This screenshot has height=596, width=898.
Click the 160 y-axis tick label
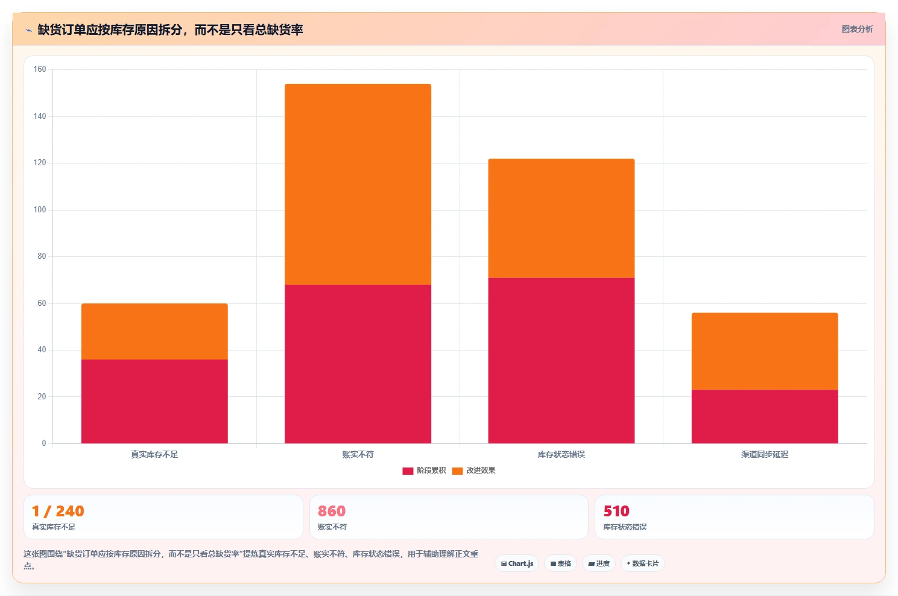click(40, 69)
